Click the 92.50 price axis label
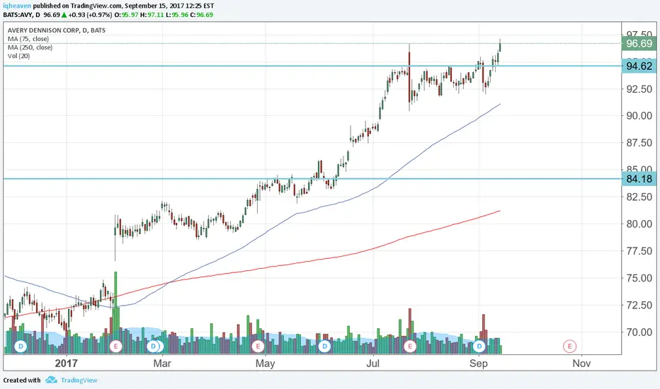Viewport: 660px width, 389px height. pos(639,88)
